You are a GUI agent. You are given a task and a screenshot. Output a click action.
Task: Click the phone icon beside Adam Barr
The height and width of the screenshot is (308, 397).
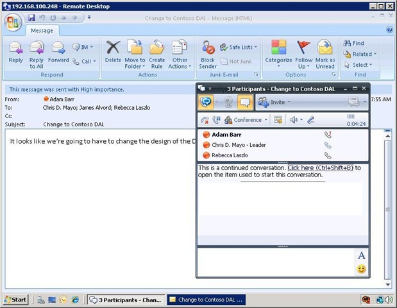(x=328, y=135)
